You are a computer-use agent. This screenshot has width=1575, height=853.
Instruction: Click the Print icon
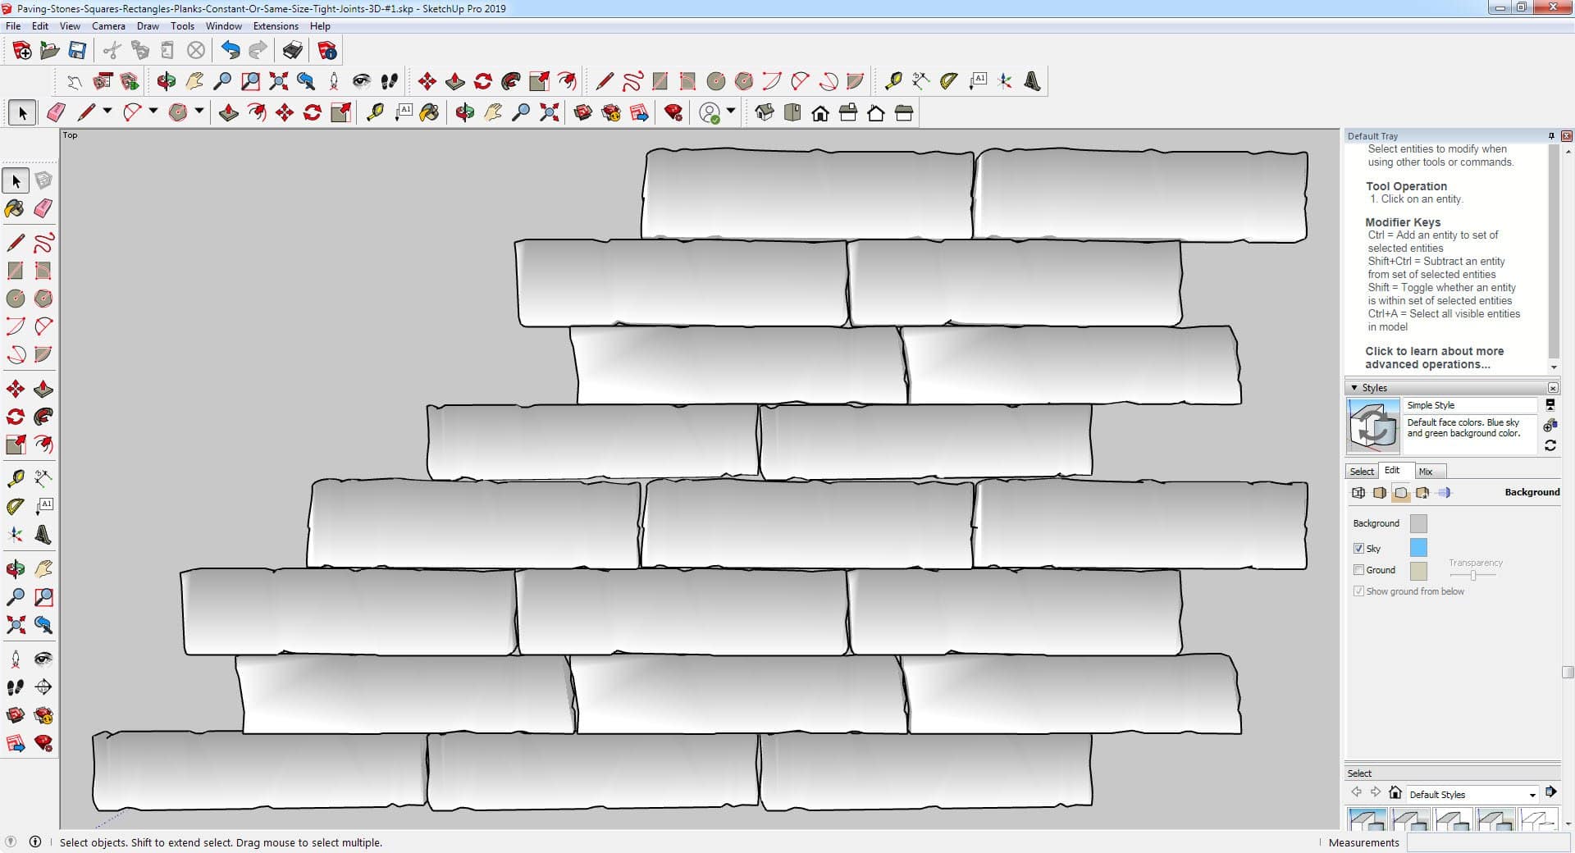[x=292, y=51]
